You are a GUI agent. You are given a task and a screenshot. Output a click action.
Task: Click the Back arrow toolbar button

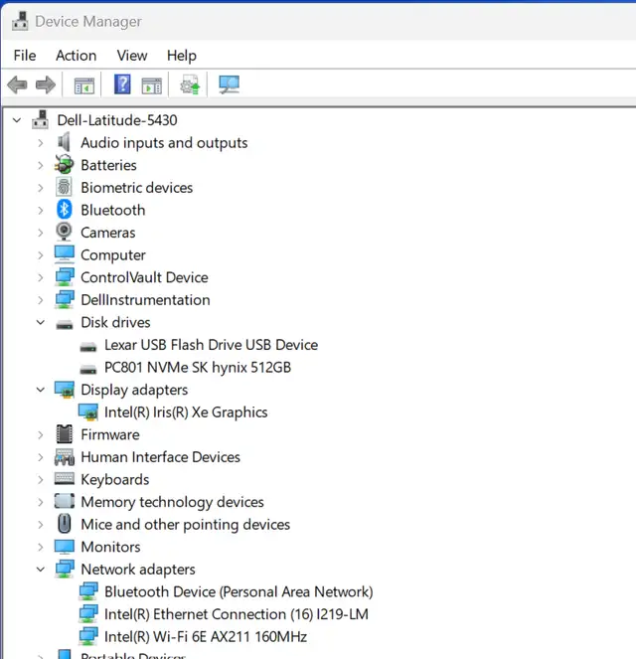[x=17, y=85]
